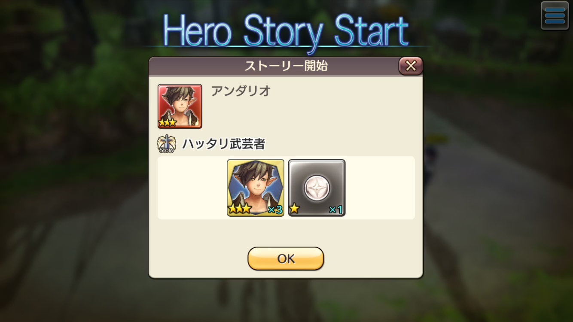This screenshot has height=322, width=573.
Task: Close the ストーリー開始 dialog with X
Action: 411,66
